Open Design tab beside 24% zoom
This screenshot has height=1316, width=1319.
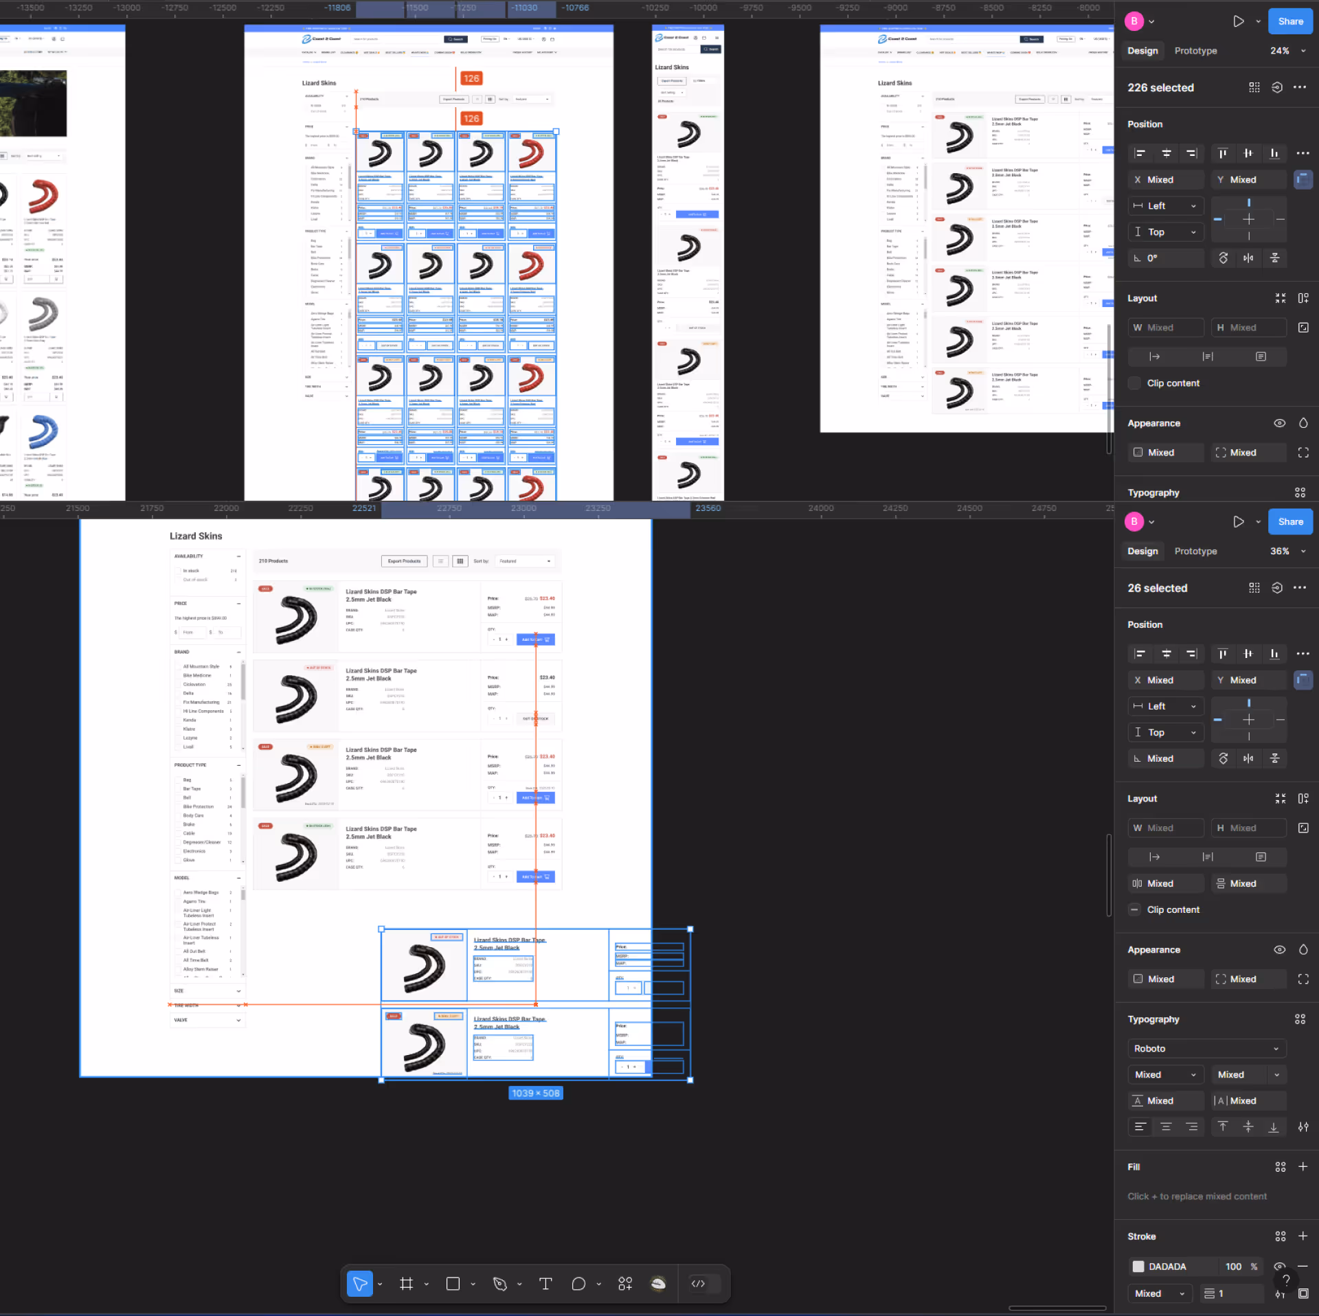1142,51
